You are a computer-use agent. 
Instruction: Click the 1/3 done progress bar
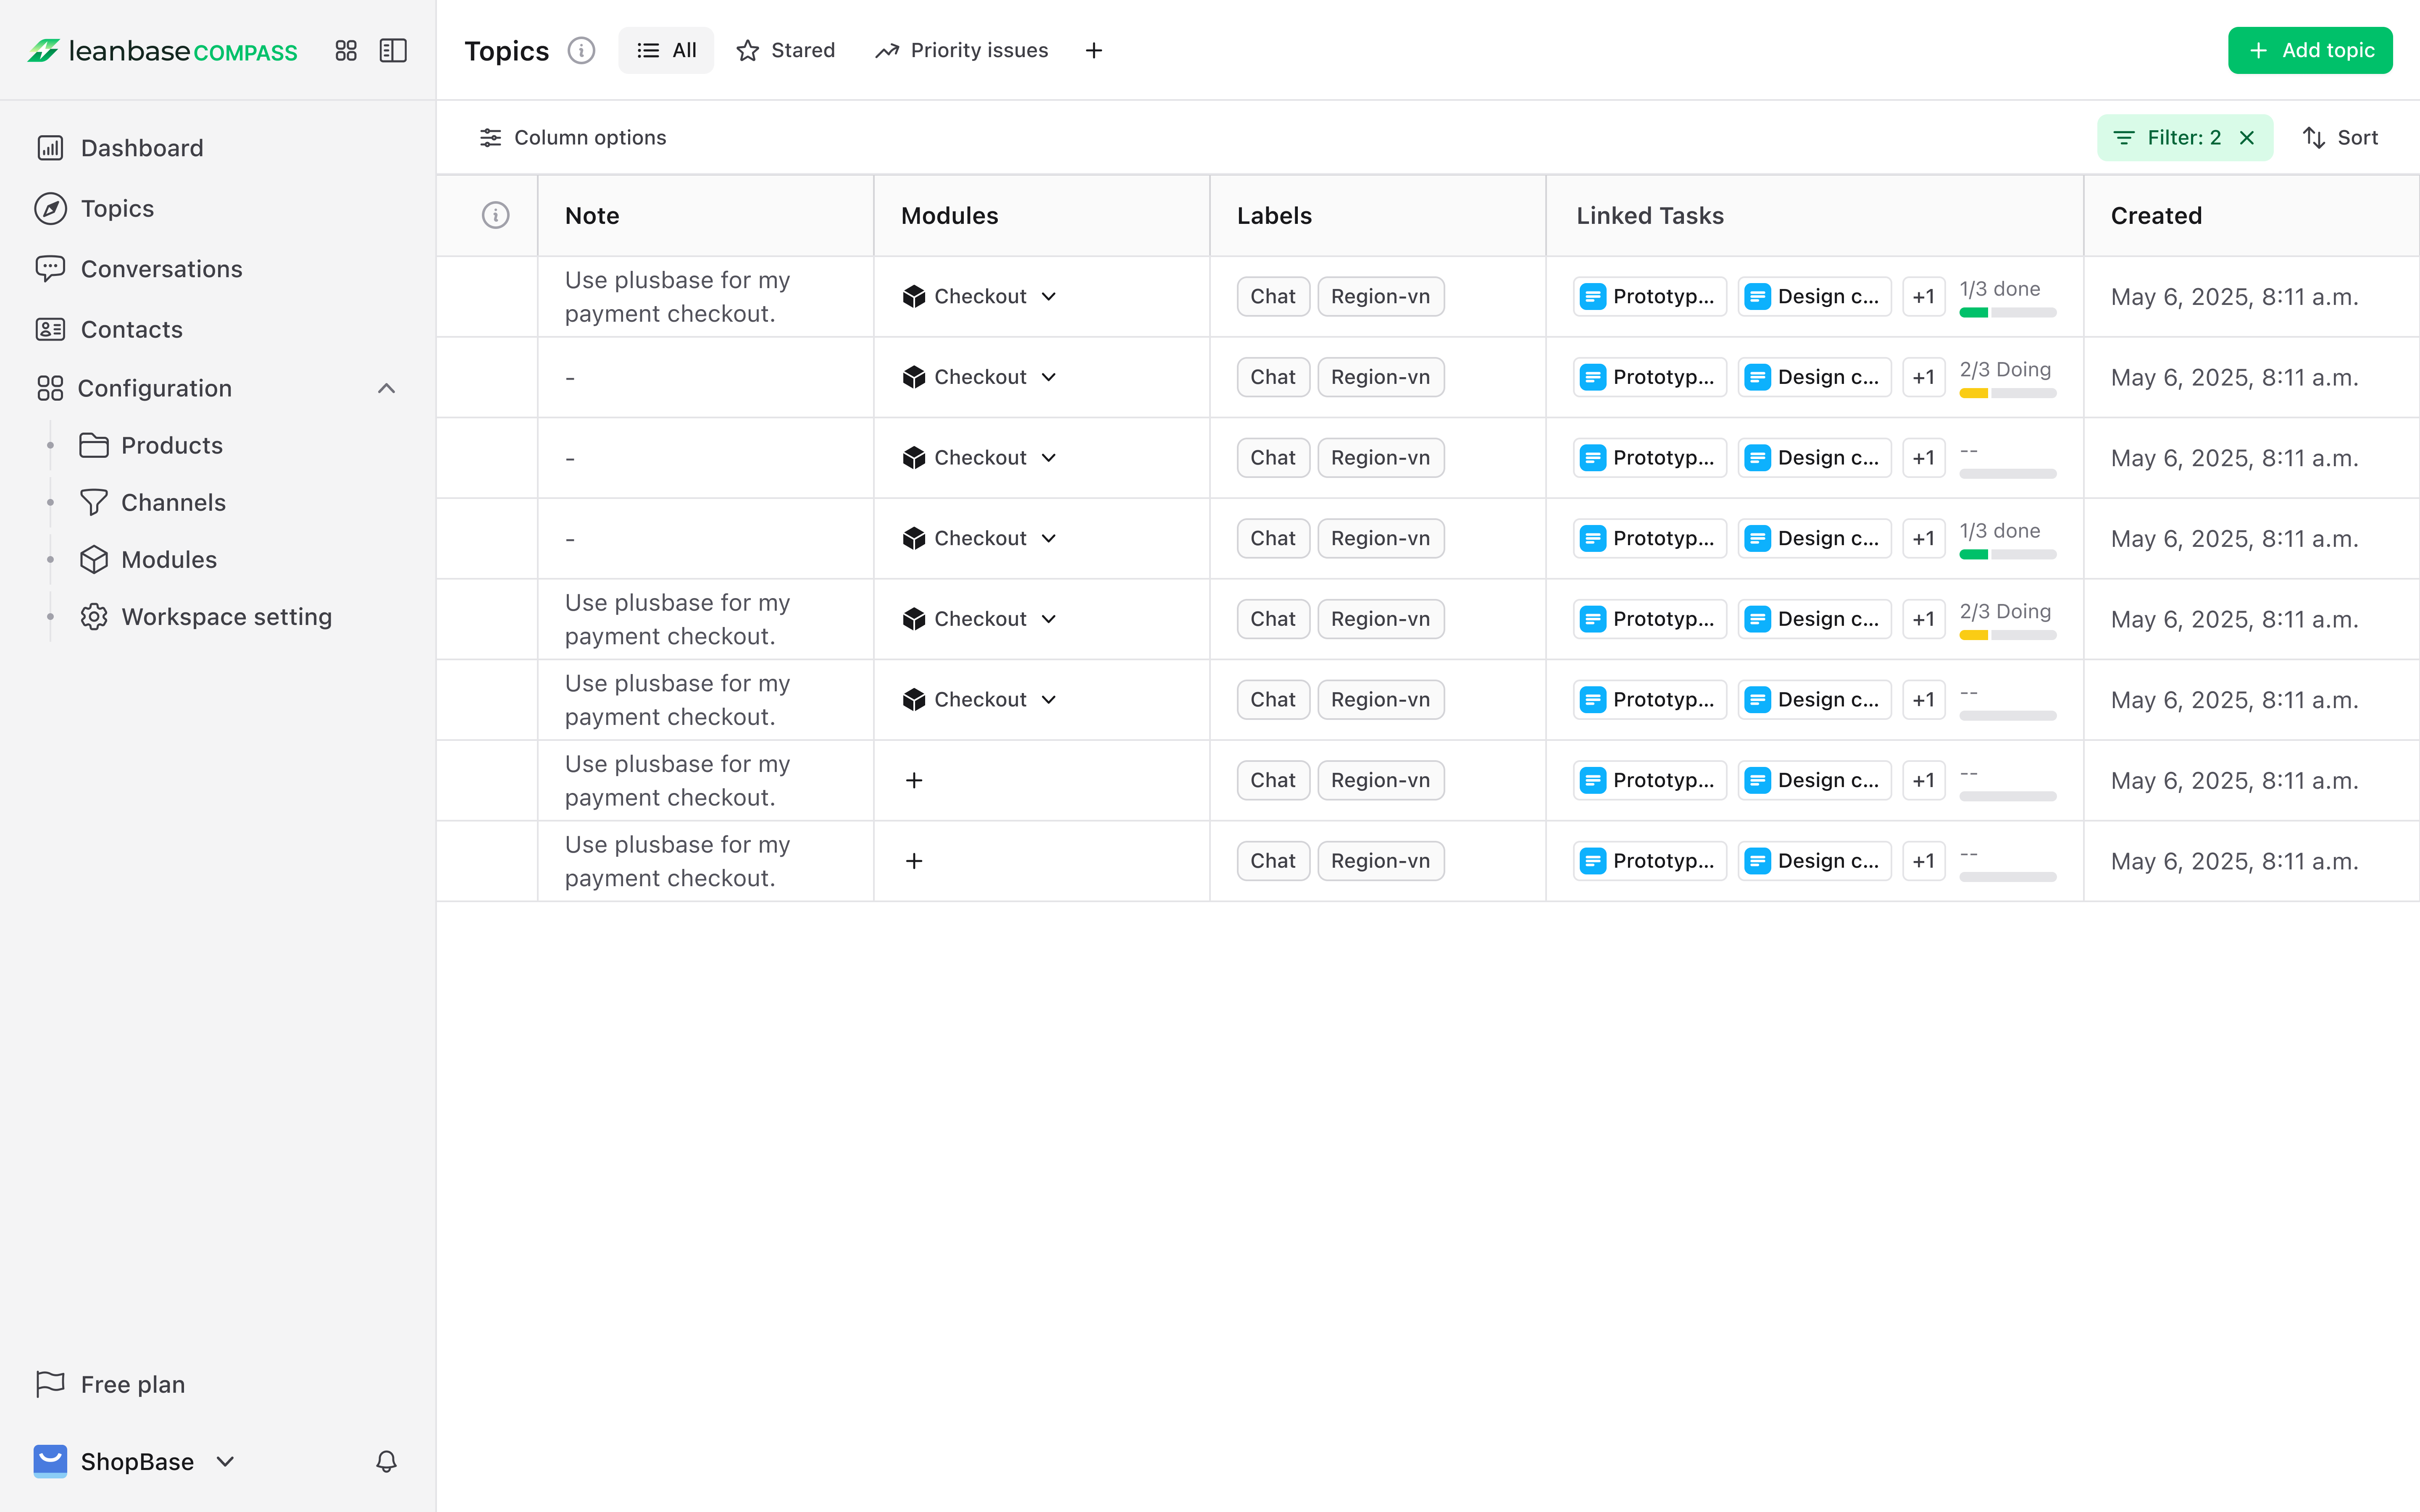[x=2007, y=312]
